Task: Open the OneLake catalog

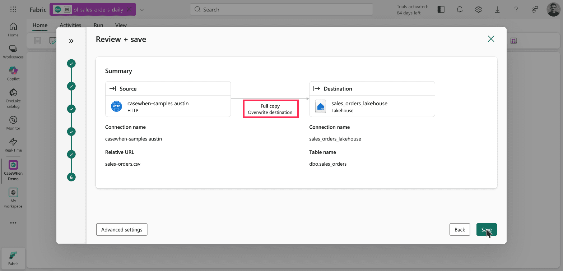Action: 13,98
